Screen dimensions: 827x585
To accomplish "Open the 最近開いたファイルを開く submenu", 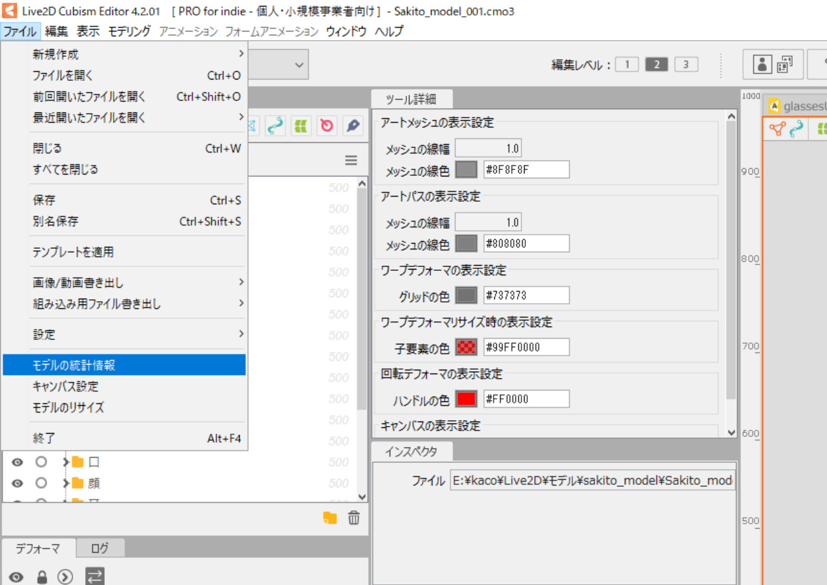I will pos(124,118).
